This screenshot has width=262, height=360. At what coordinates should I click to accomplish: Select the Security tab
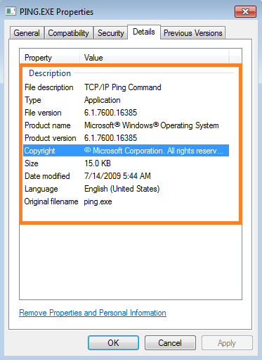coord(110,33)
